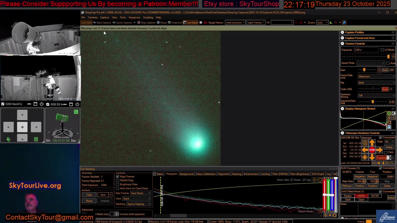Image resolution: width=397 pixels, height=223 pixels.
Task: Expand the Capture Profiles panel
Action: (342, 32)
